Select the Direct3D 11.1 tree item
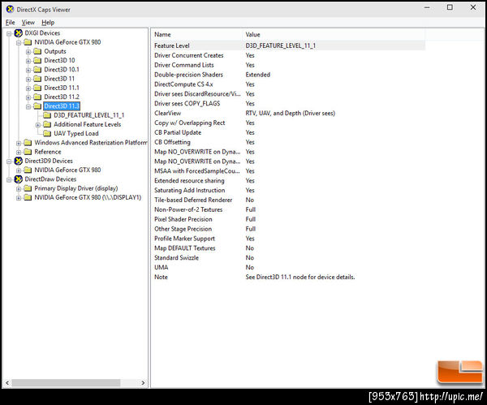This screenshot has width=487, height=405. (62, 88)
